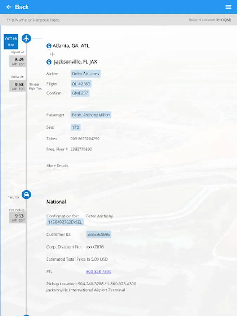The image size is (237, 316).
Task: Call the 800 328-4300 phone link
Action: [x=99, y=271]
